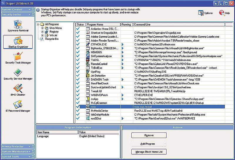This screenshot has height=160, width=235.
Task: Disable the Actiontec Home DSL startup entry
Action: point(78,28)
